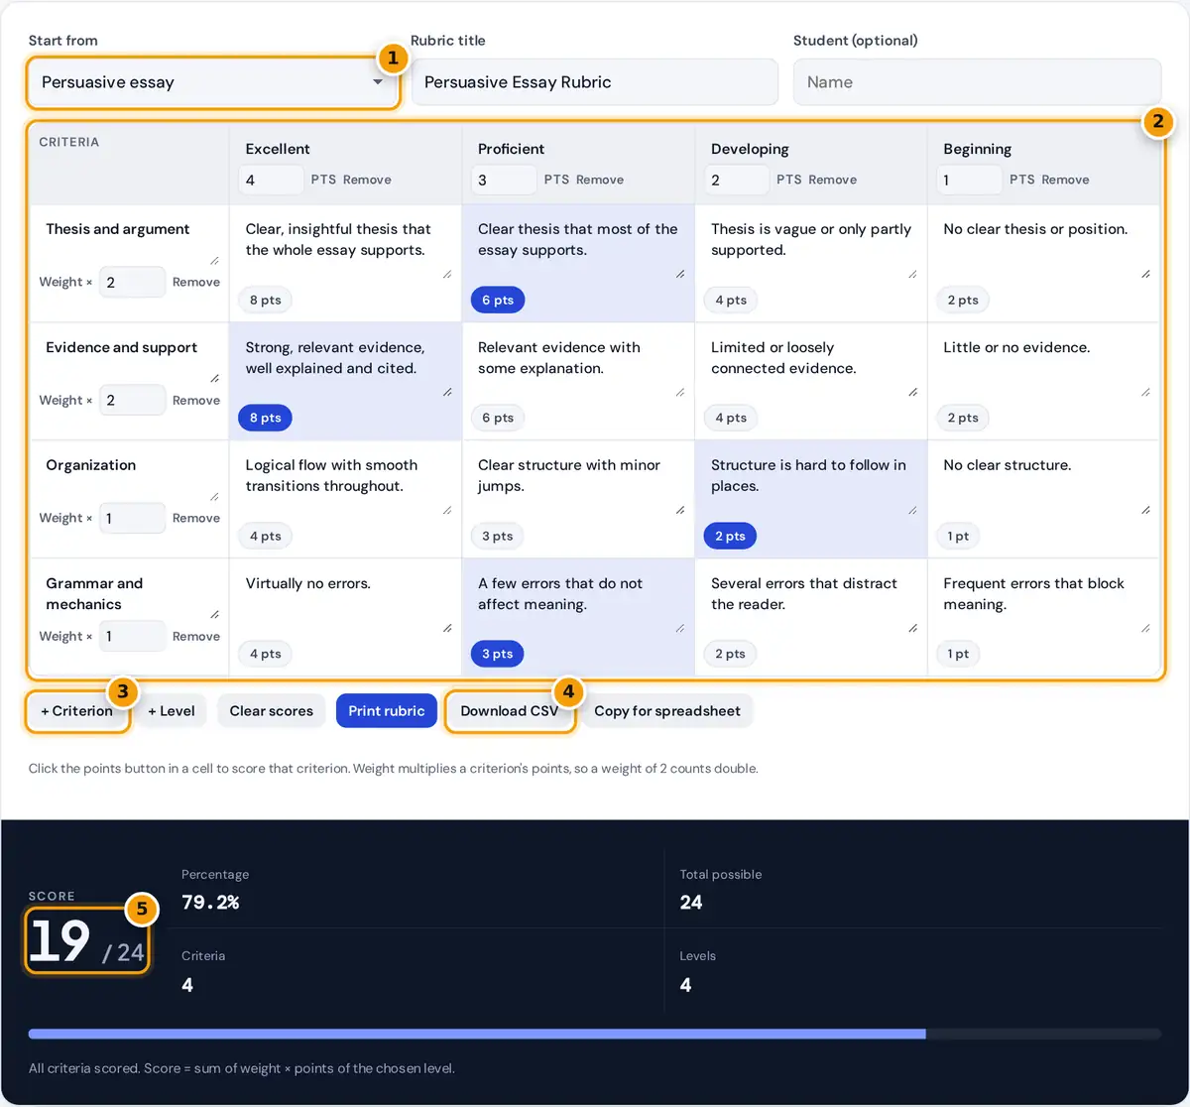Viewport: 1190px width, 1107px height.
Task: Change the weight for Evidence and support
Action: (132, 400)
